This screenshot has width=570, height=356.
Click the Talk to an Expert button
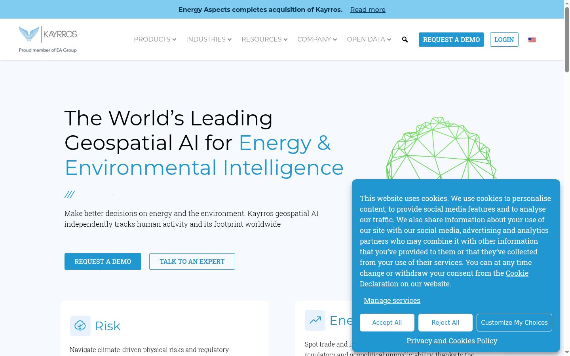click(192, 261)
